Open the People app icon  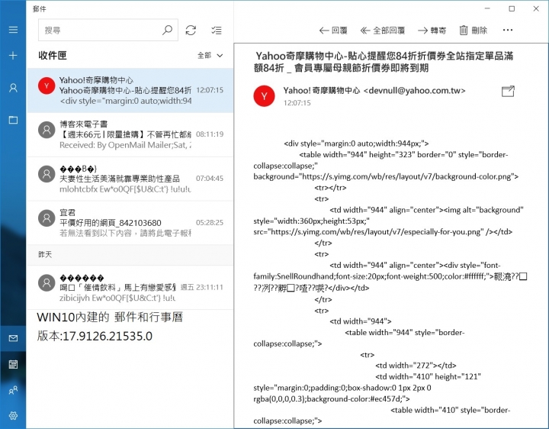pyautogui.click(x=13, y=390)
